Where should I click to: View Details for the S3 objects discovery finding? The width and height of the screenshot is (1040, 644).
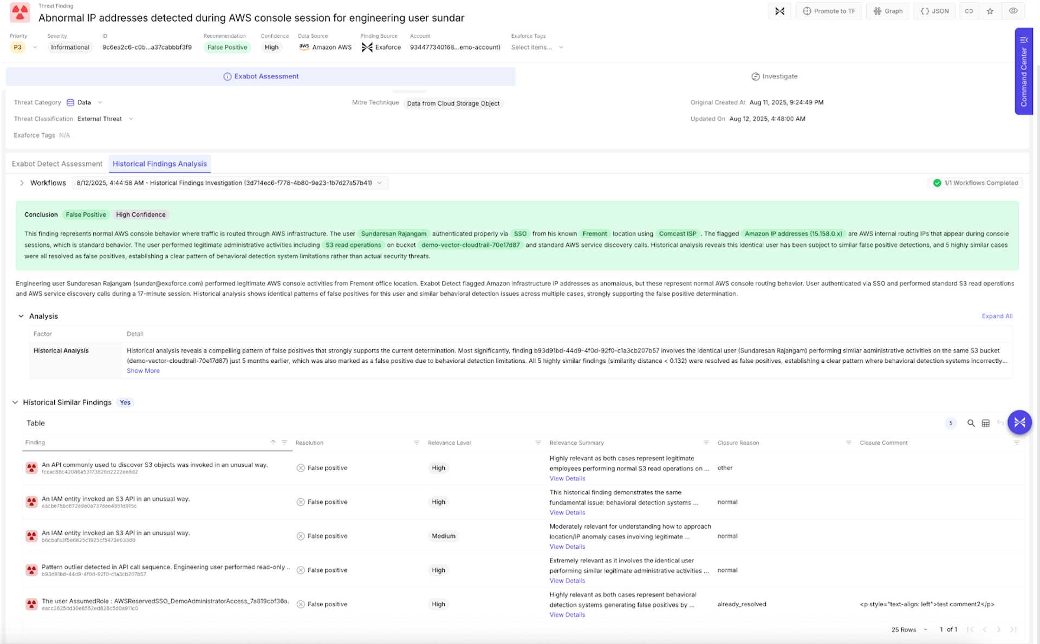point(567,479)
